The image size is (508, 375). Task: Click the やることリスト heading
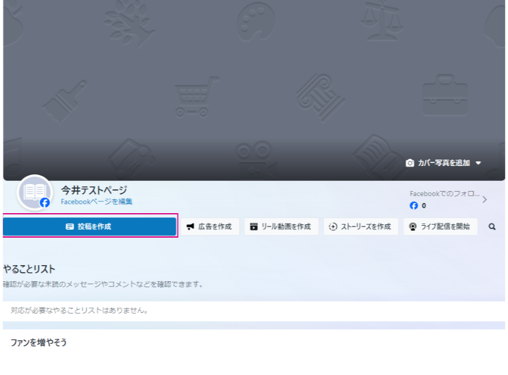tap(29, 269)
